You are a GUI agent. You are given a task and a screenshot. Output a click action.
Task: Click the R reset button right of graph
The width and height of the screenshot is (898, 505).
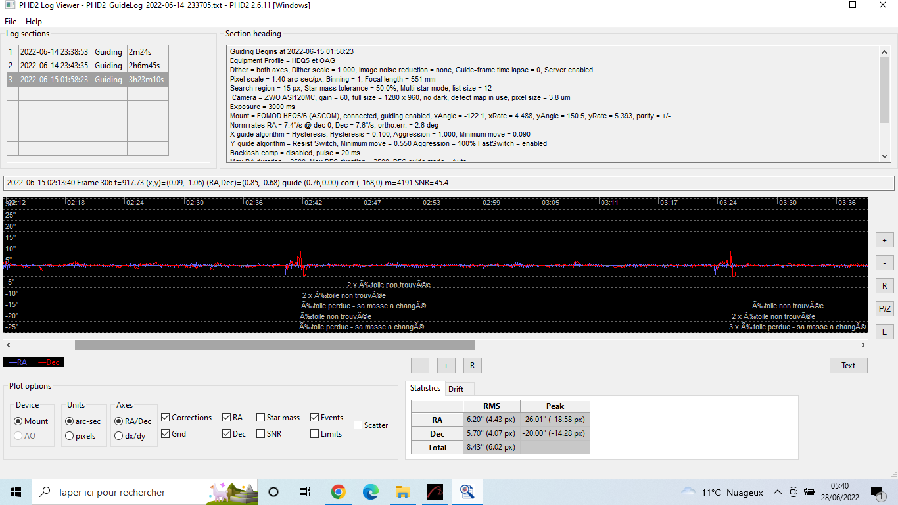(x=884, y=286)
